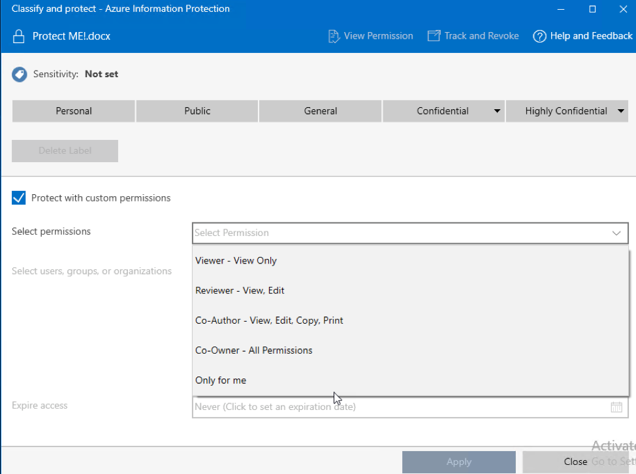Apply the Public sensitivity label
Image resolution: width=636 pixels, height=474 pixels.
point(197,111)
